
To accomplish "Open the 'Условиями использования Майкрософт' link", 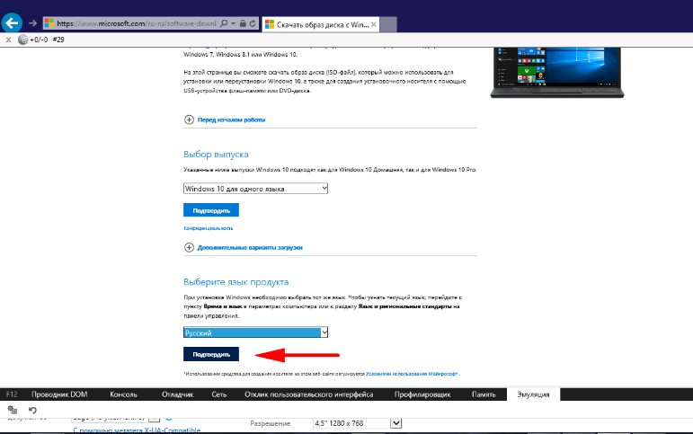I will pos(412,374).
